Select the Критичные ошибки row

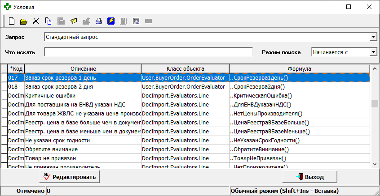pyautogui.click(x=83, y=95)
